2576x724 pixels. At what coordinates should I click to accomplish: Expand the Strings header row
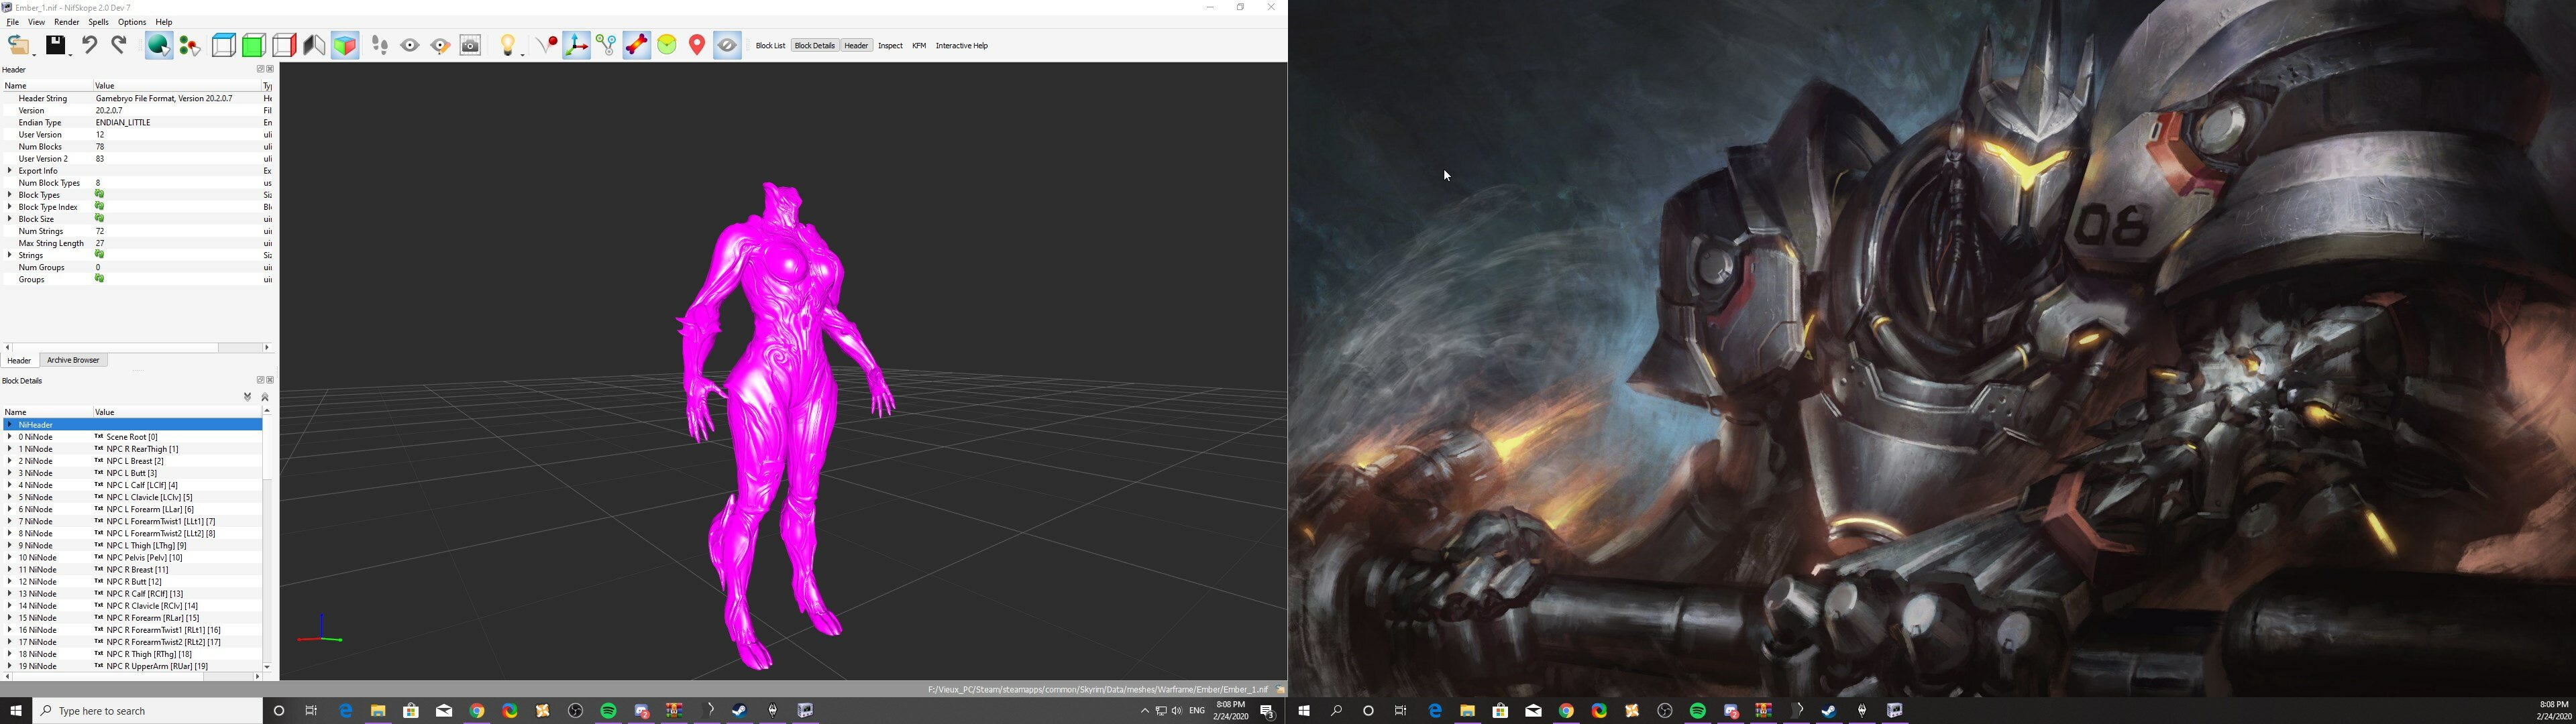pyautogui.click(x=10, y=255)
